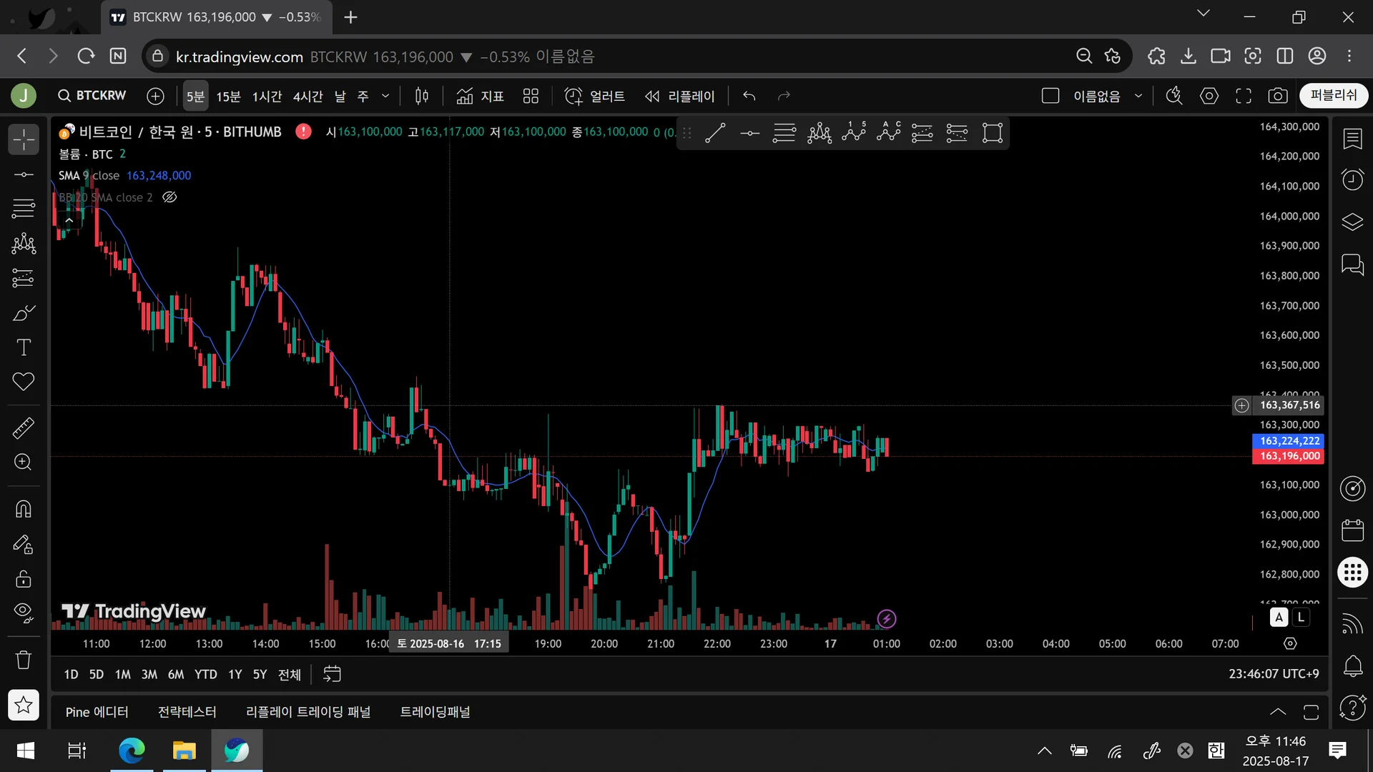
Task: Open the Pine 에디터 tab
Action: [x=97, y=712]
